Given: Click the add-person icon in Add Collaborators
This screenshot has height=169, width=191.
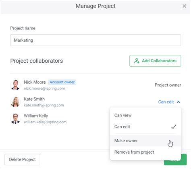Looking at the screenshot, I should coord(137,61).
